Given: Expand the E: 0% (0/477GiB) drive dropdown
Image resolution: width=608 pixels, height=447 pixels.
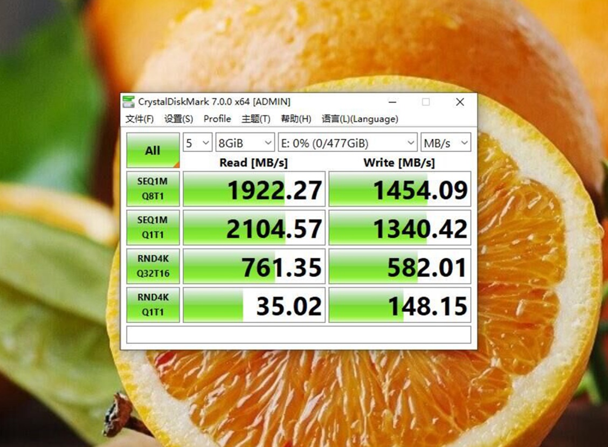Looking at the screenshot, I should coord(348,143).
